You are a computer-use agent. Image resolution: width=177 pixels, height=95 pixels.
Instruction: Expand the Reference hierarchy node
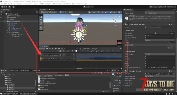coord(6,18)
